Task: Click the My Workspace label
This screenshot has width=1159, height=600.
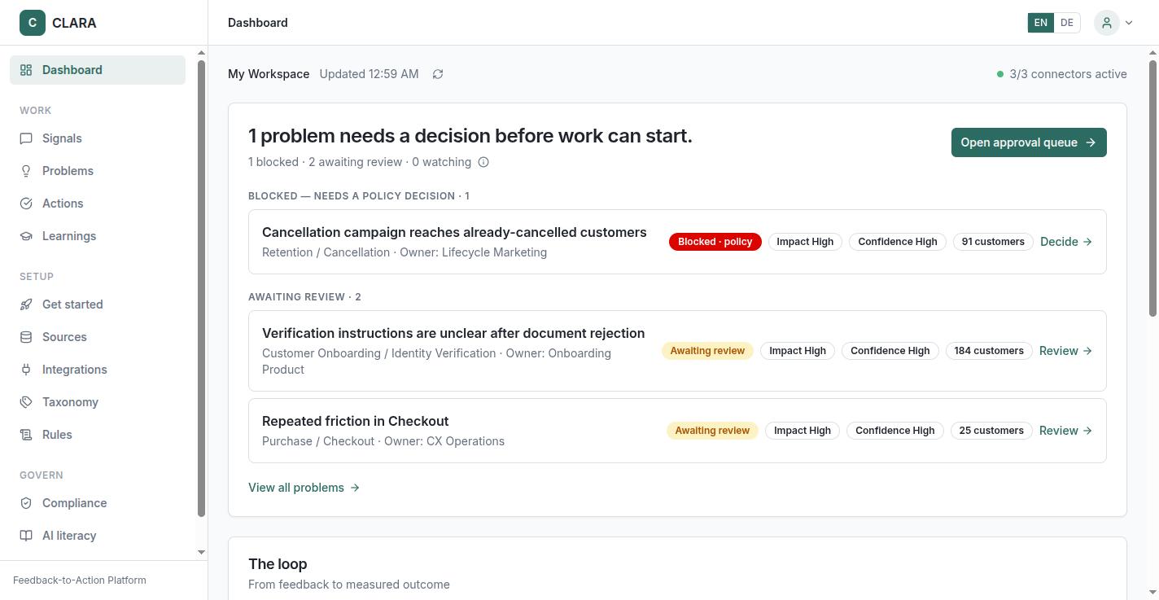Action: click(x=269, y=74)
